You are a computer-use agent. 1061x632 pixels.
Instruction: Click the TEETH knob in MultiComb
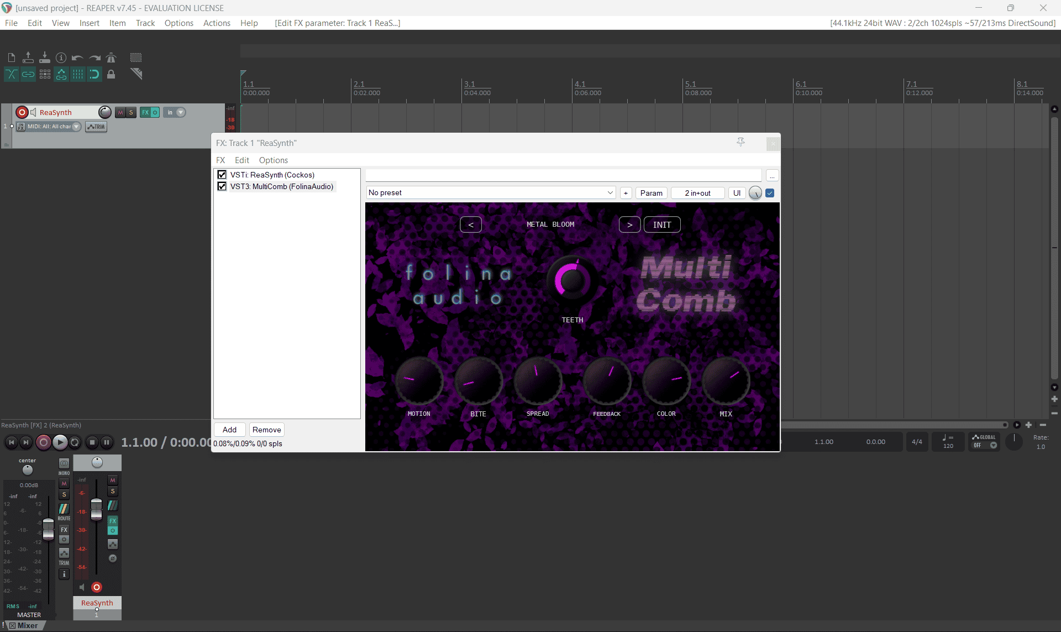[572, 281]
